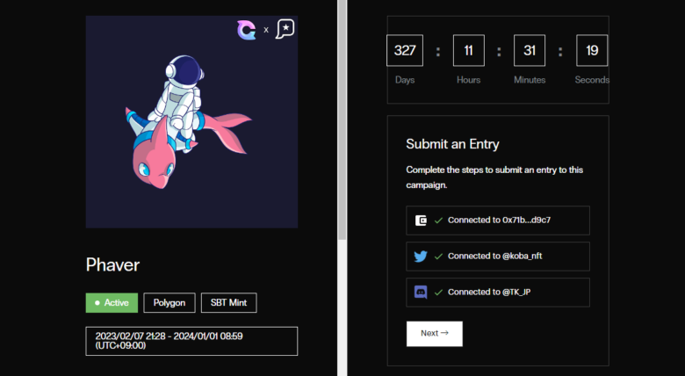Click the purple C logo on NFT image
The image size is (685, 376).
tap(247, 30)
